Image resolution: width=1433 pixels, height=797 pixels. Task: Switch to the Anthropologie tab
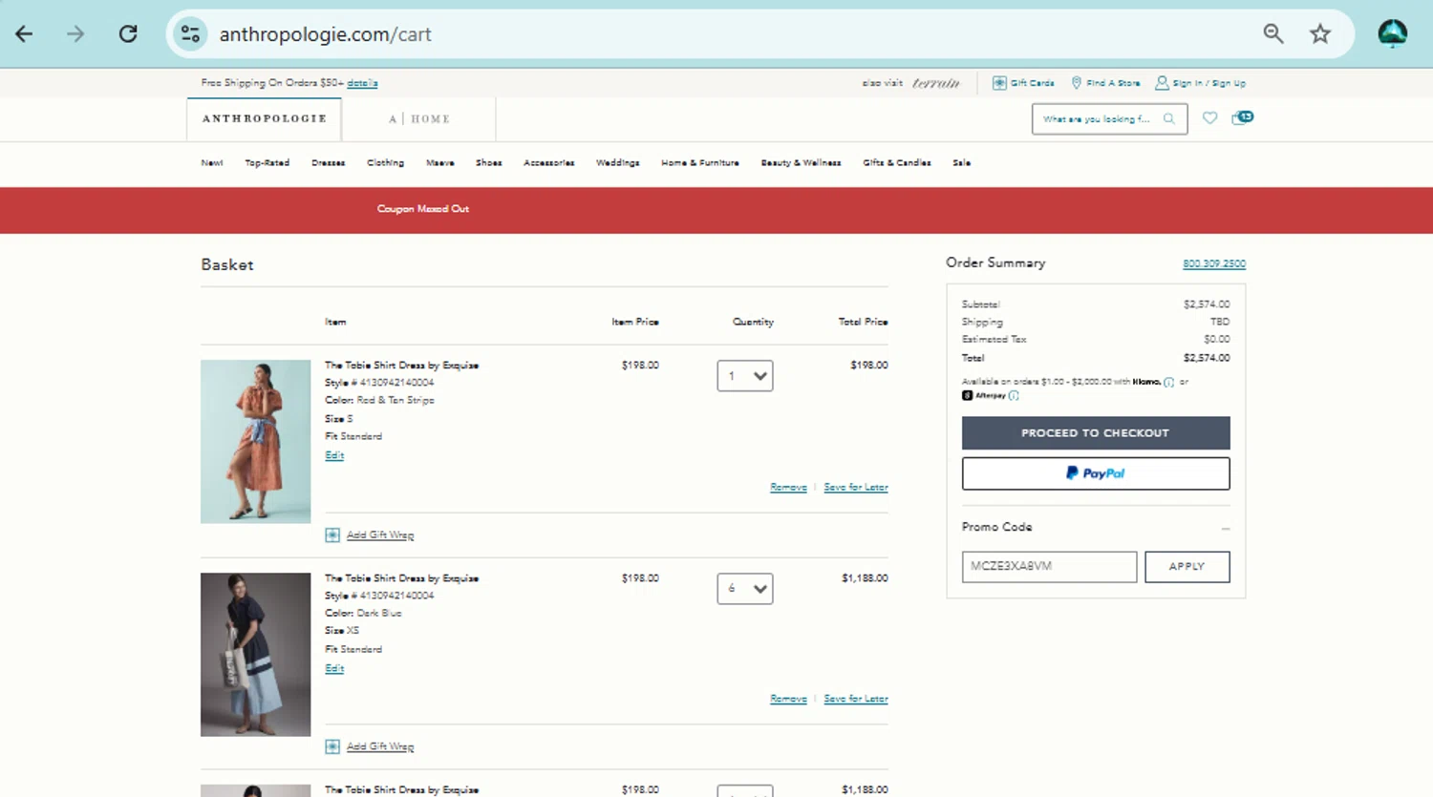pyautogui.click(x=265, y=119)
